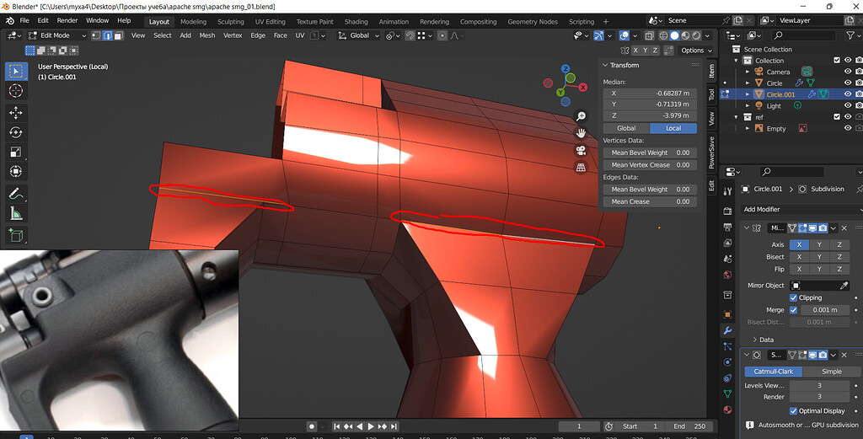Select Global in Transform panel
Viewport: 863px width, 439px height.
(x=626, y=128)
